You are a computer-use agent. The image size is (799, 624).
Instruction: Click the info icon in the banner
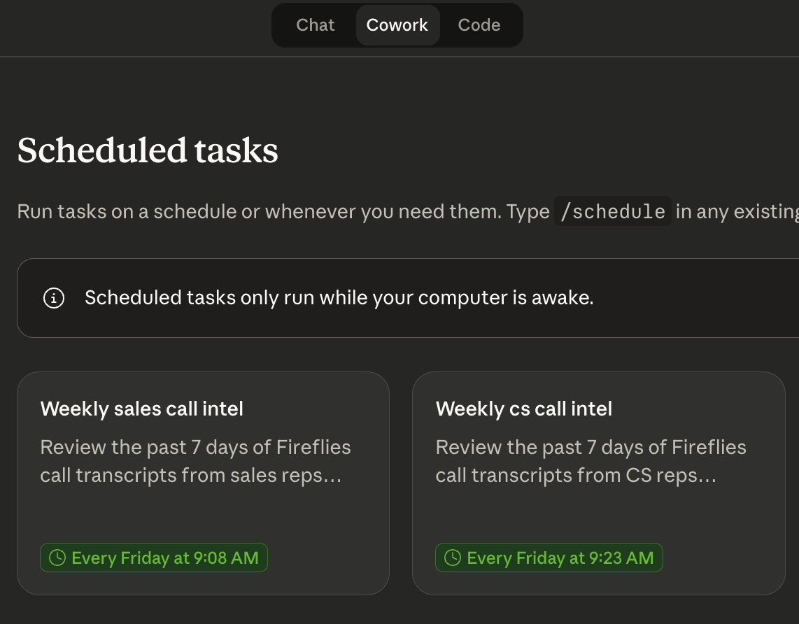54,298
